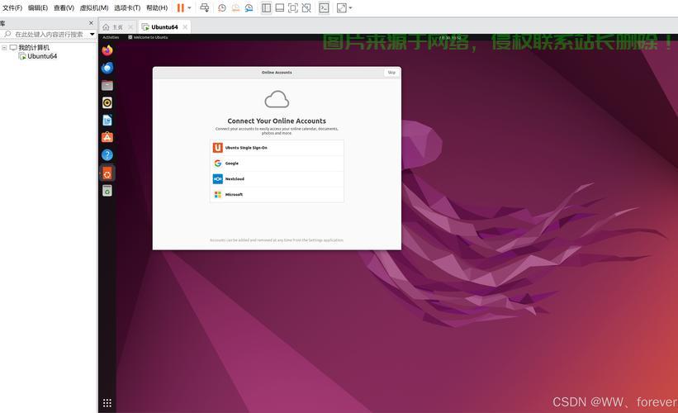Open the 帮助(H) menu
This screenshot has height=413, width=678.
point(157,7)
